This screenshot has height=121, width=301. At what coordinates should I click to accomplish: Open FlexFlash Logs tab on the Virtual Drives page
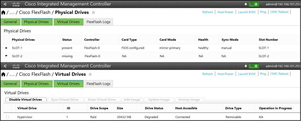coord(99,83)
